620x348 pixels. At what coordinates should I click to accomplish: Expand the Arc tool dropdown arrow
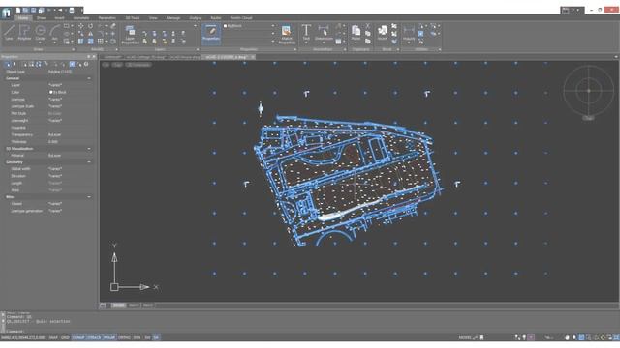[55, 43]
